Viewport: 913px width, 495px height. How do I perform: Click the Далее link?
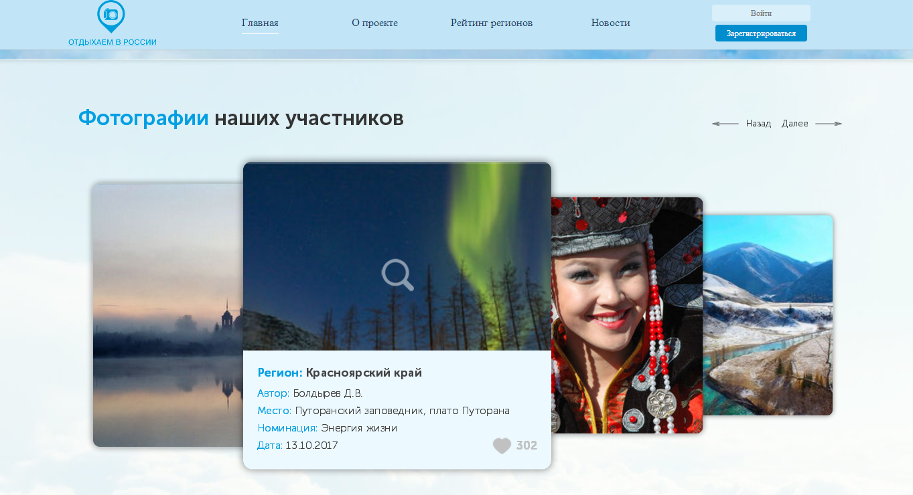click(795, 124)
